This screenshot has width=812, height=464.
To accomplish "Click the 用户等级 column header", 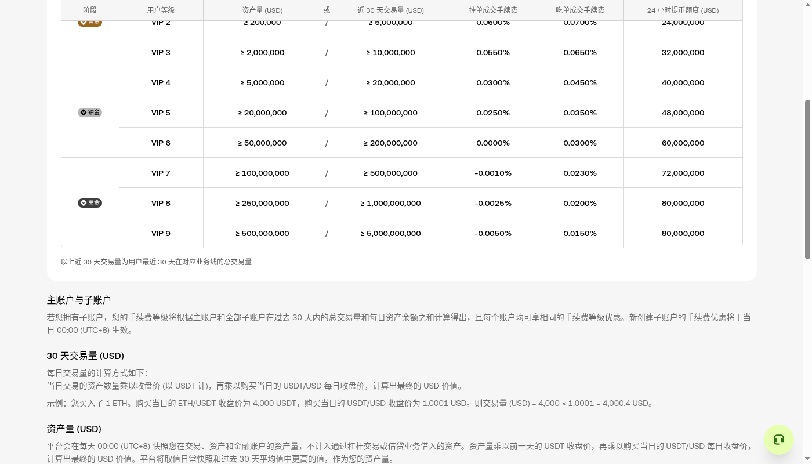I will (161, 10).
